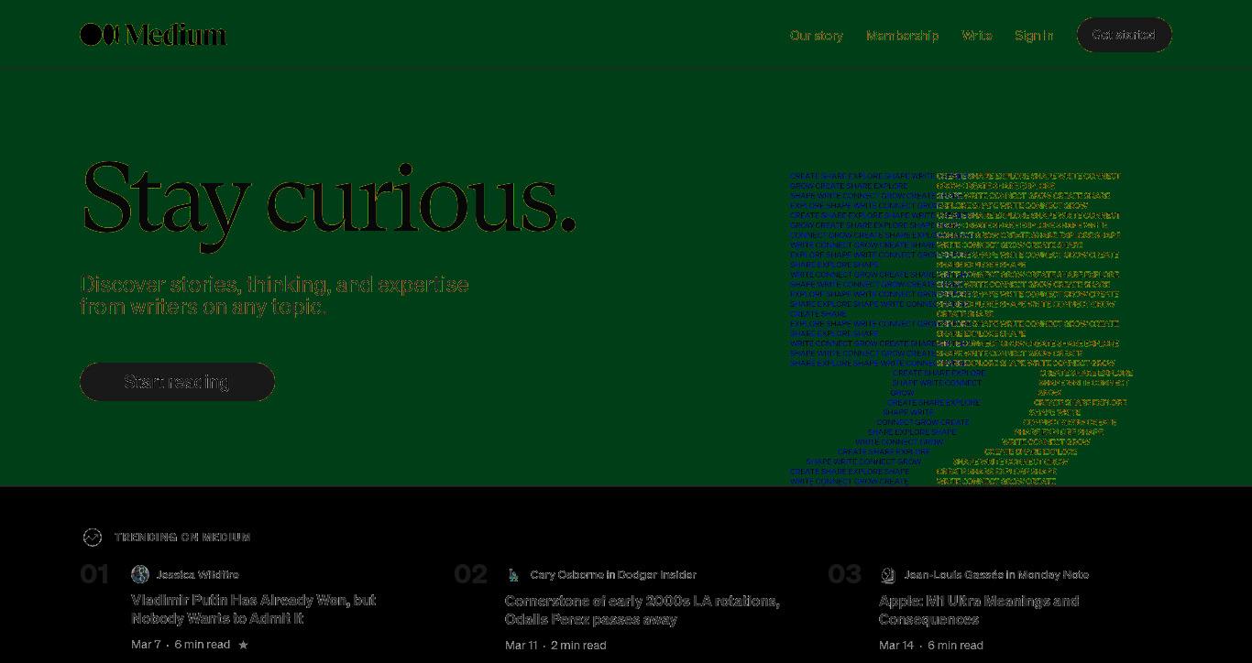Open the Apple M1 Ultra Meanings article
Screen dimensions: 1252x663
pyautogui.click(x=979, y=610)
